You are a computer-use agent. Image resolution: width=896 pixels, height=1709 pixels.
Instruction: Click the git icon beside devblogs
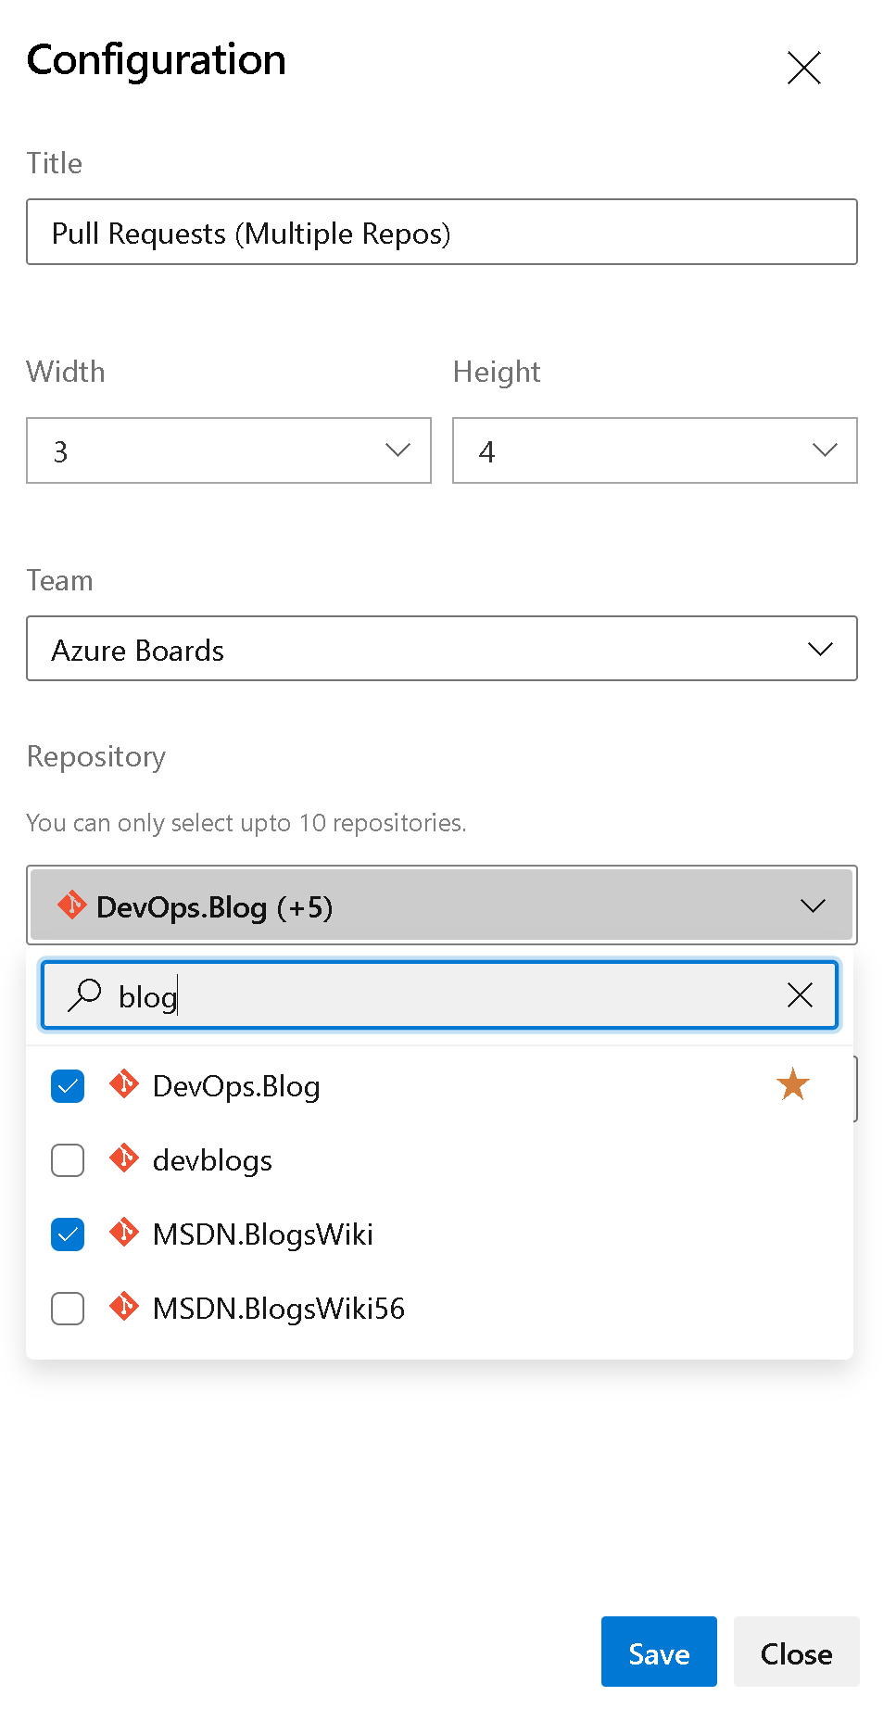point(124,1158)
